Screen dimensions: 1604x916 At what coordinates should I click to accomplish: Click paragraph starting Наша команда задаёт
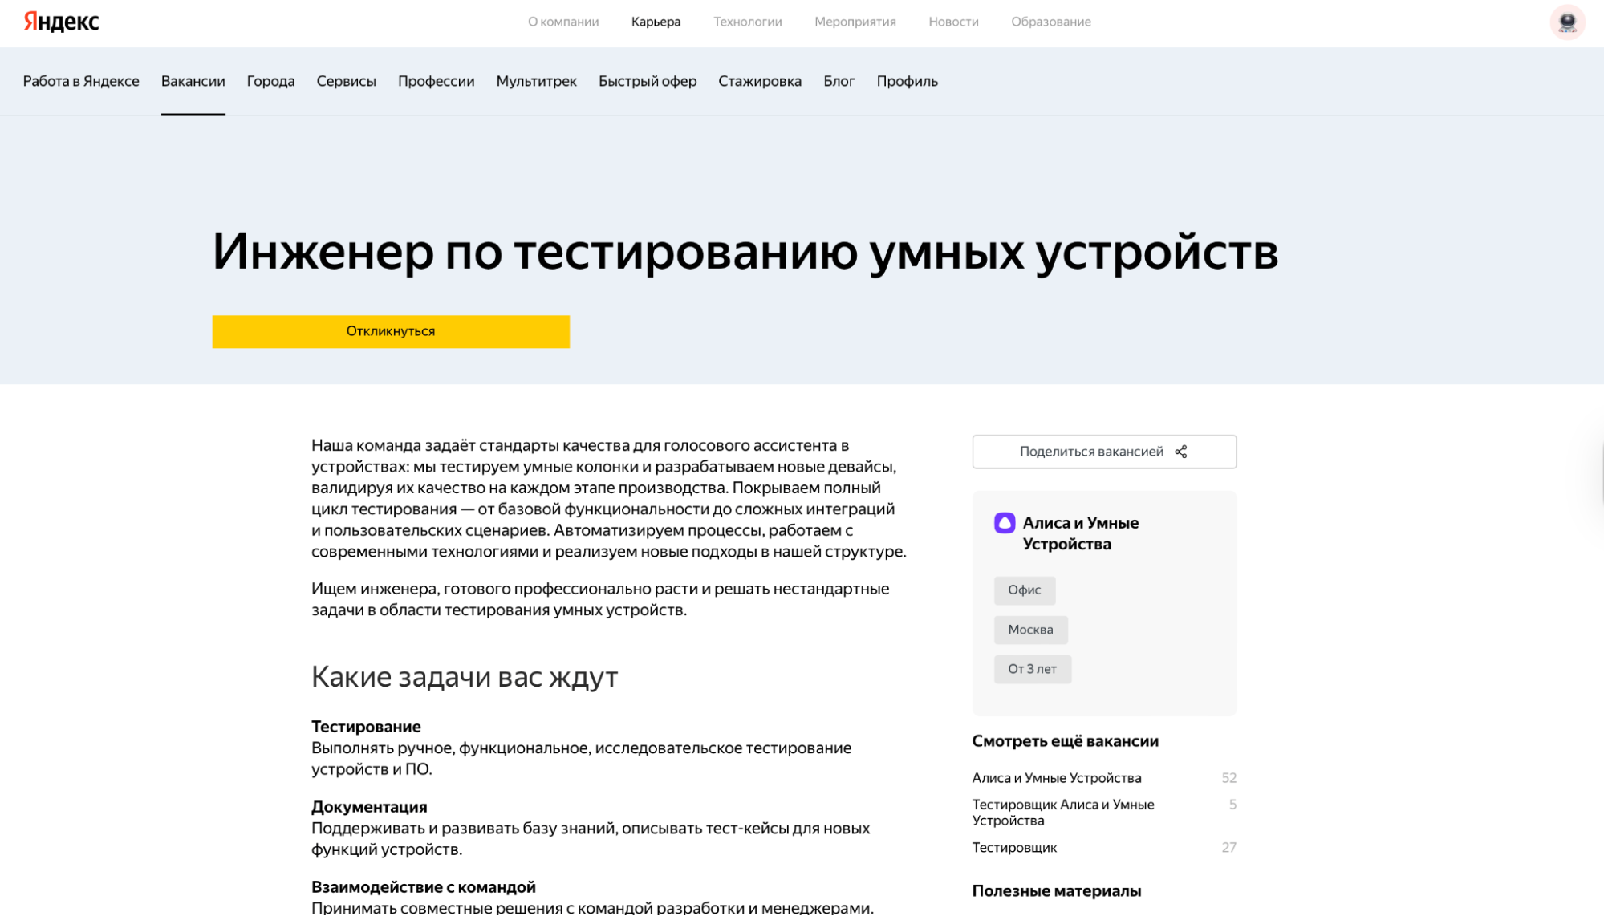[609, 498]
